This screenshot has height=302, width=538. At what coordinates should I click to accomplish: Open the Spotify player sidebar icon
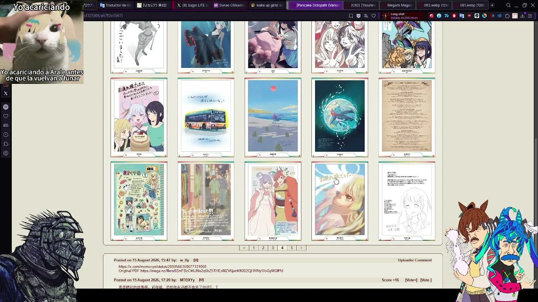(5, 107)
